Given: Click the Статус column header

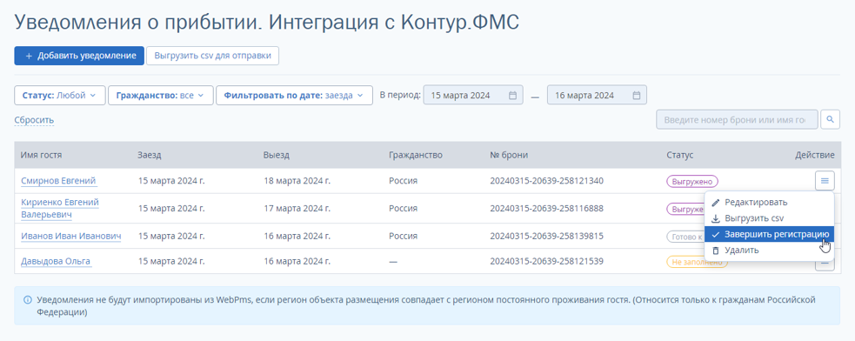Looking at the screenshot, I should click(680, 155).
